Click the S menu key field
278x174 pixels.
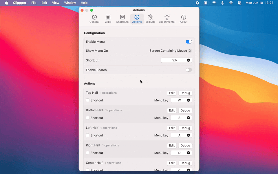click(181, 118)
